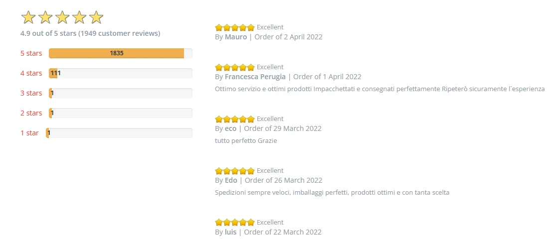The image size is (548, 241).
Task: Filter reviews by 5 stars label
Action: tap(31, 53)
